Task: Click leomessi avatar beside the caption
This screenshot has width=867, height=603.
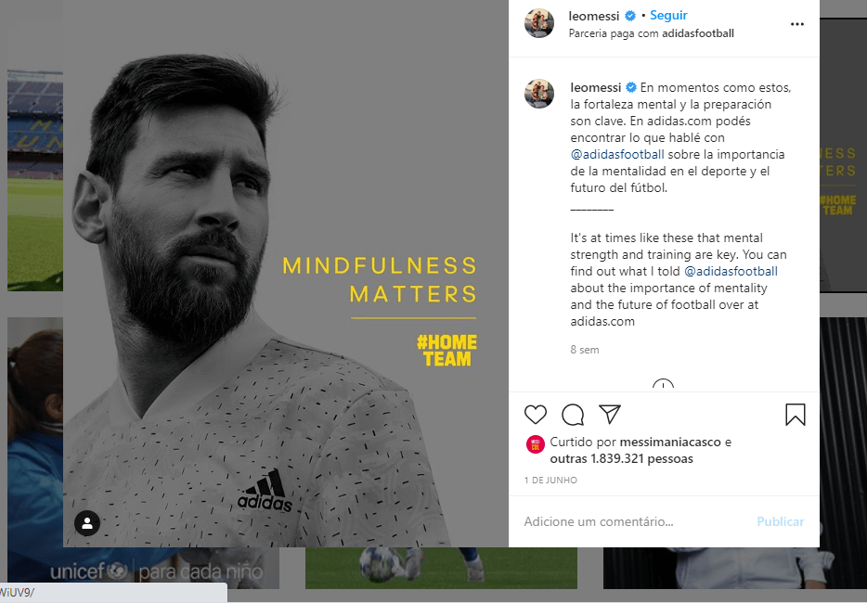Action: pos(539,94)
